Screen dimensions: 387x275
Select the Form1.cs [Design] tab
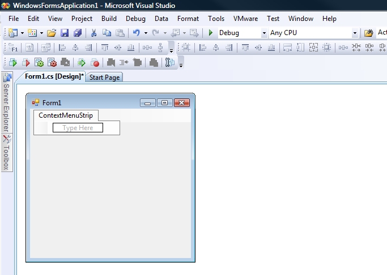(x=54, y=77)
